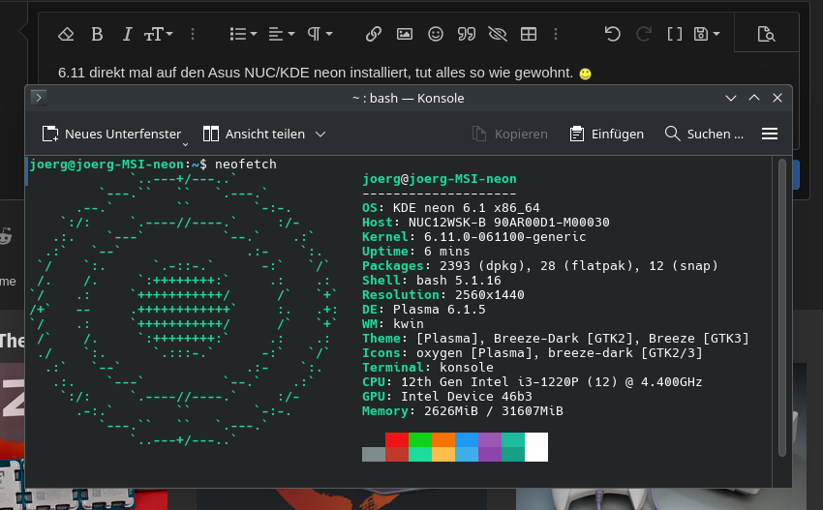823x510 pixels.
Task: Click the GPU Intel Device 46b3 line
Action: (446, 397)
